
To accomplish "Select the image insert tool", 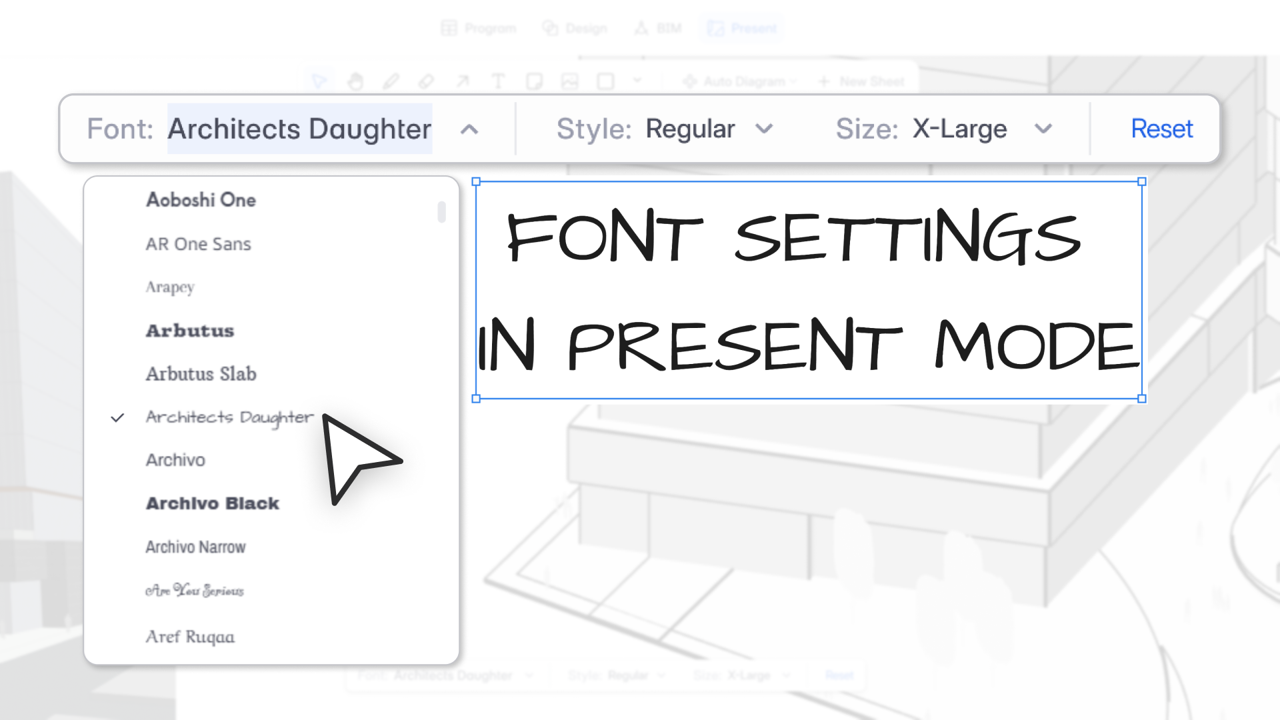I will point(569,81).
